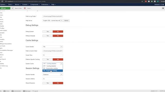Open Joomla Update in the sidebar

click(x=3, y=30)
